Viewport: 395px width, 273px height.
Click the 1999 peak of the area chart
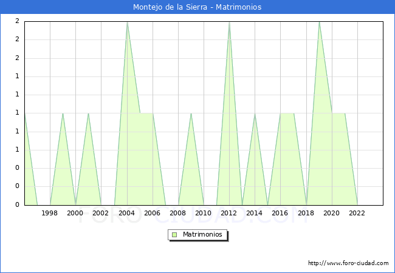click(63, 113)
